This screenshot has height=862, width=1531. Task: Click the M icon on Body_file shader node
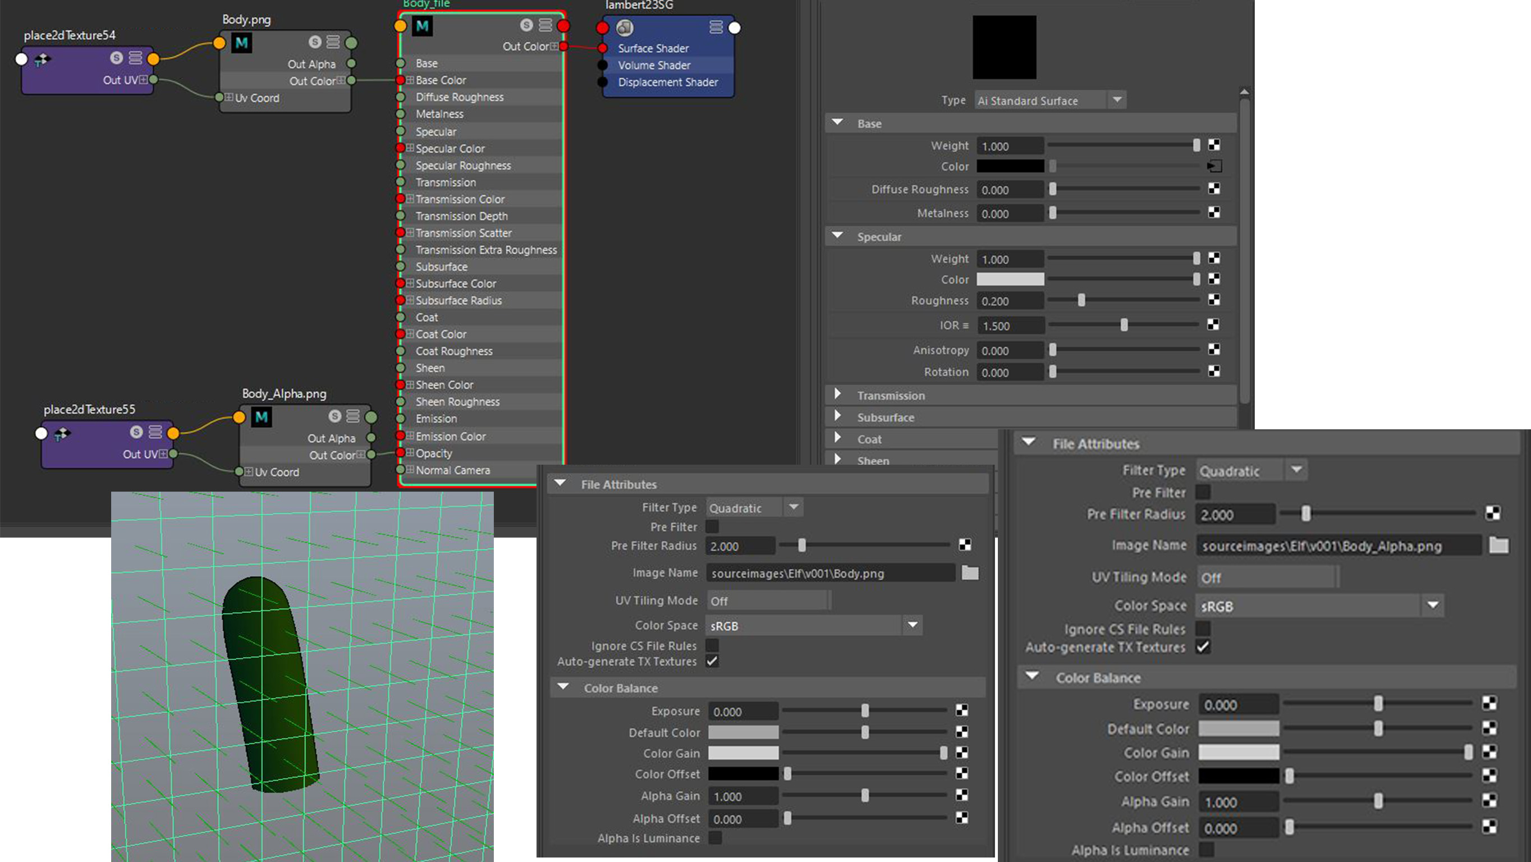(422, 26)
